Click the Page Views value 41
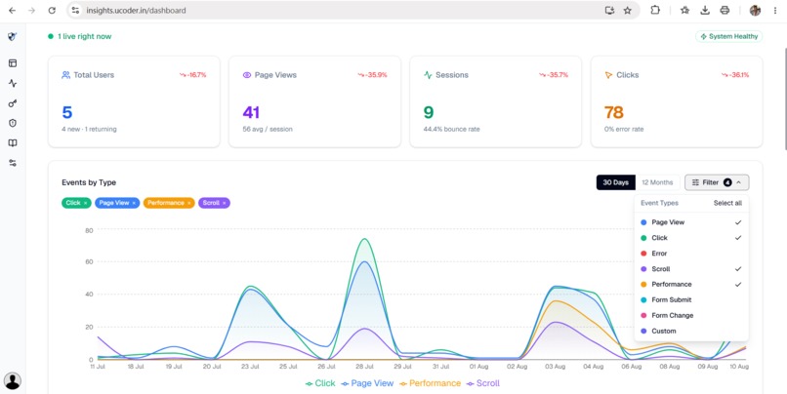Viewport: 787px width, 394px height. [251, 112]
